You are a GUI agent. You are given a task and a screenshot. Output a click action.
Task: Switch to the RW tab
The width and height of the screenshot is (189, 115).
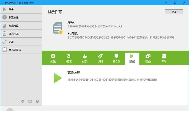[x=164, y=58]
